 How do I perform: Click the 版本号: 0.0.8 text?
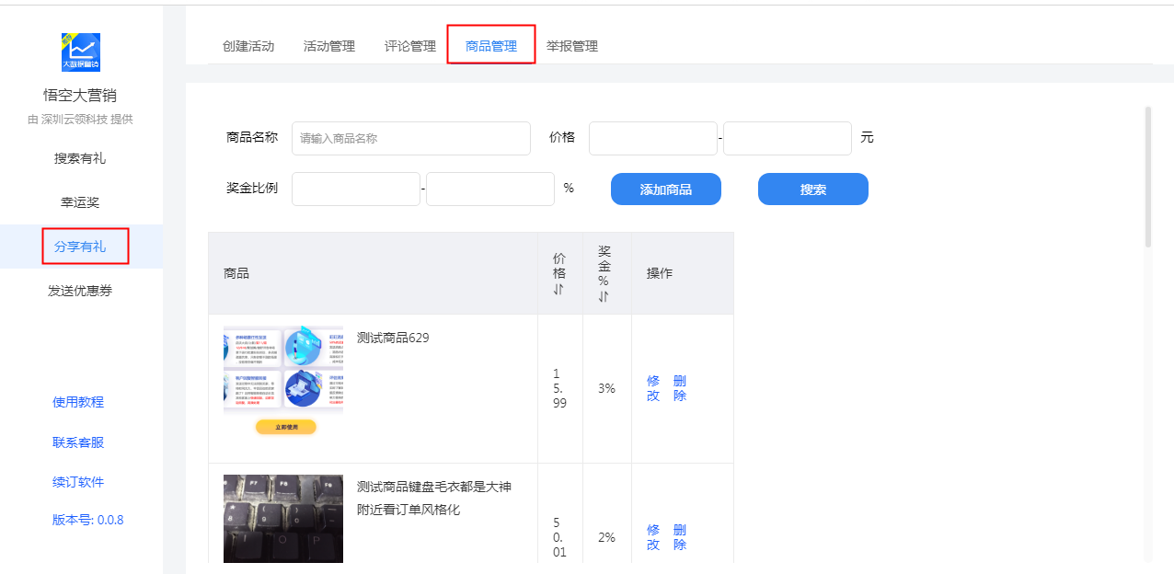point(87,520)
